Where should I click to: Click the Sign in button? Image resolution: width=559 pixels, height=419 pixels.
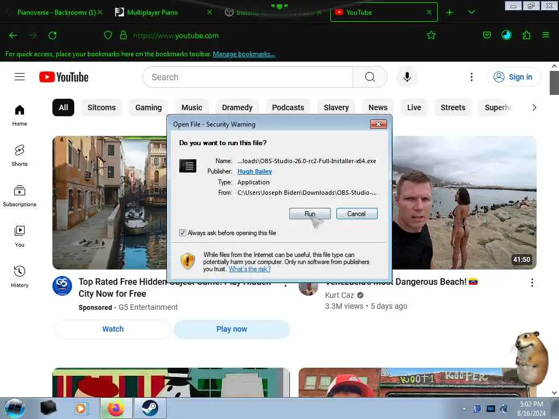[513, 77]
